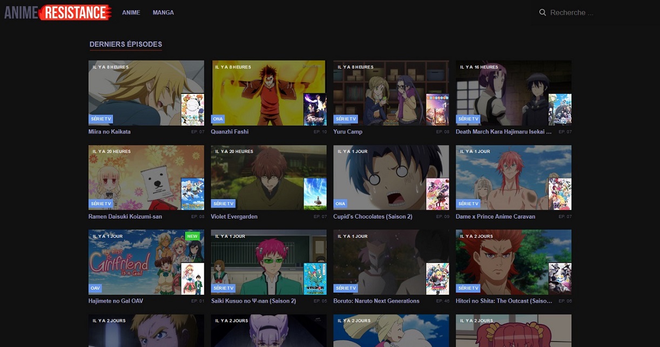Click the DERNIERS ÉPISODES heading
660x347 pixels.
coord(126,44)
